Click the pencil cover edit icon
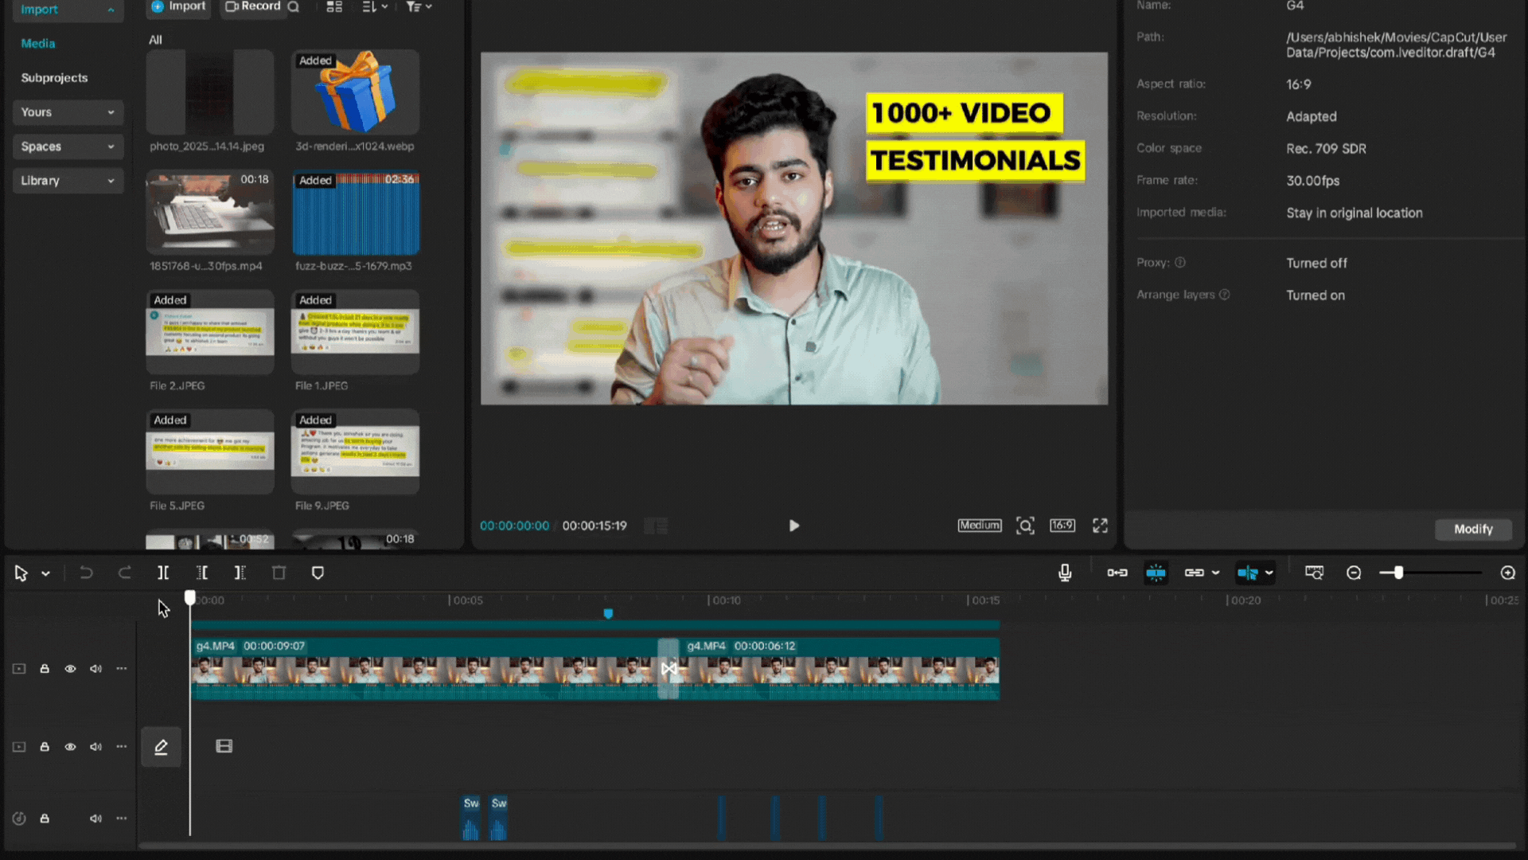This screenshot has width=1528, height=860. point(161,747)
